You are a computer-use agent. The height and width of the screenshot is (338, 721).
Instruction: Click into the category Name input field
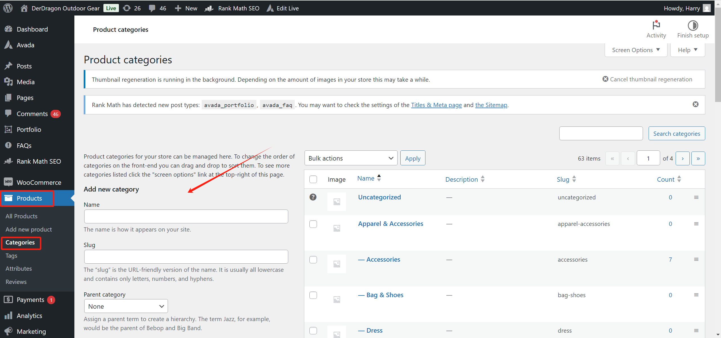pyautogui.click(x=186, y=217)
